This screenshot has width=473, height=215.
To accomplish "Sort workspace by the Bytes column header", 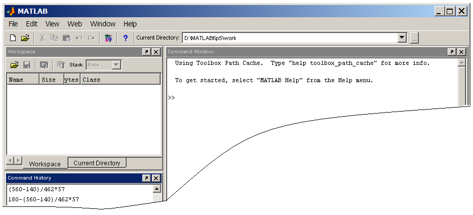I will (x=72, y=80).
